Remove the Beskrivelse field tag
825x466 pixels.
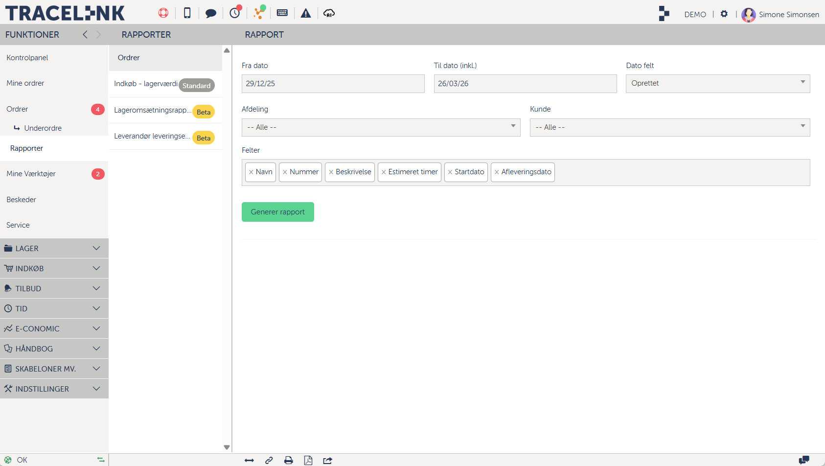(x=331, y=172)
